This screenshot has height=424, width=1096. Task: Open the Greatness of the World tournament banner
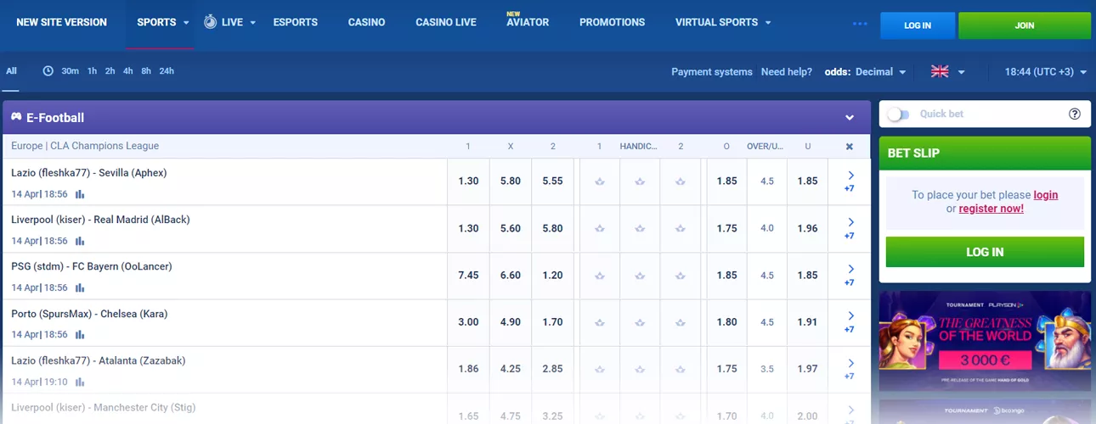point(985,341)
